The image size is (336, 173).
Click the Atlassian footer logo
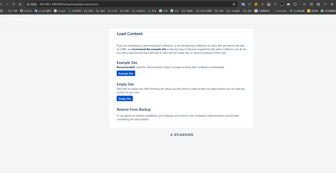click(x=181, y=134)
